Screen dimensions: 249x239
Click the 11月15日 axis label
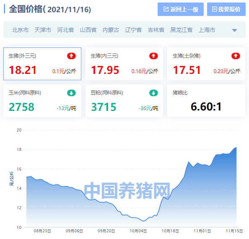pos(234,231)
